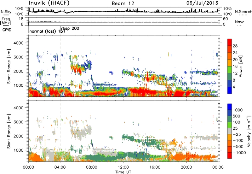Click the 'Power [dB]' colorbar title

point(241,66)
